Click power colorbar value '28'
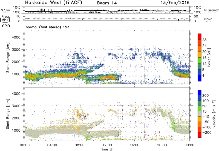The image size is (219, 151). (x=204, y=40)
